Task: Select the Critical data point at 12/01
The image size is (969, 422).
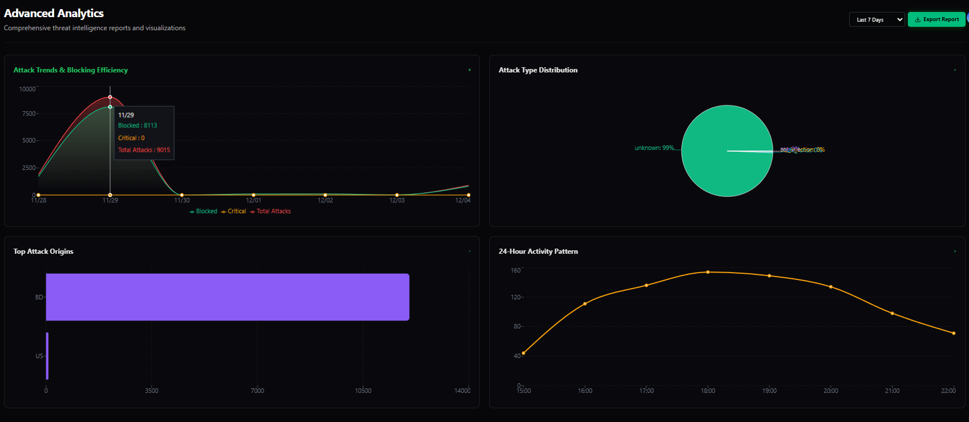Action: point(253,195)
